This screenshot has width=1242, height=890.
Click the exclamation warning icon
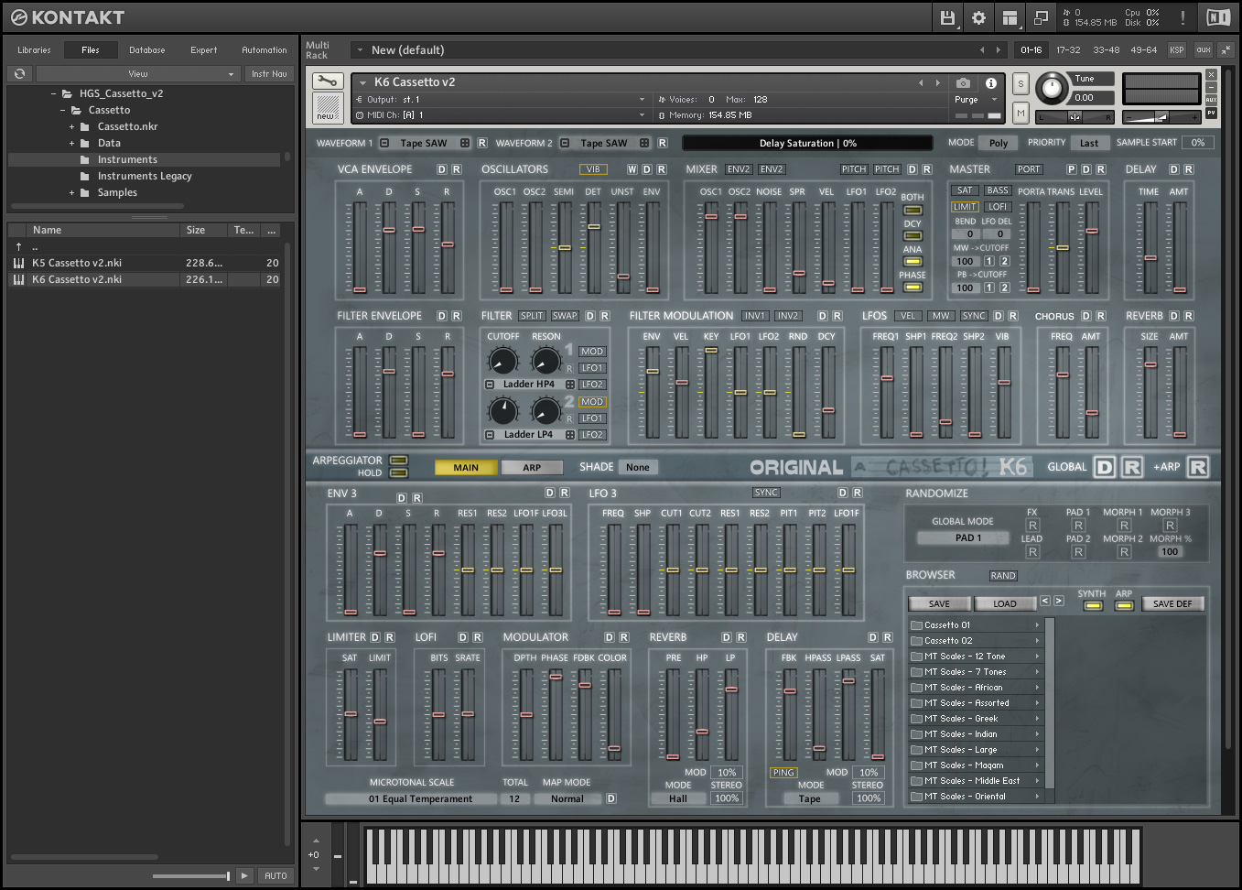coord(1183,17)
